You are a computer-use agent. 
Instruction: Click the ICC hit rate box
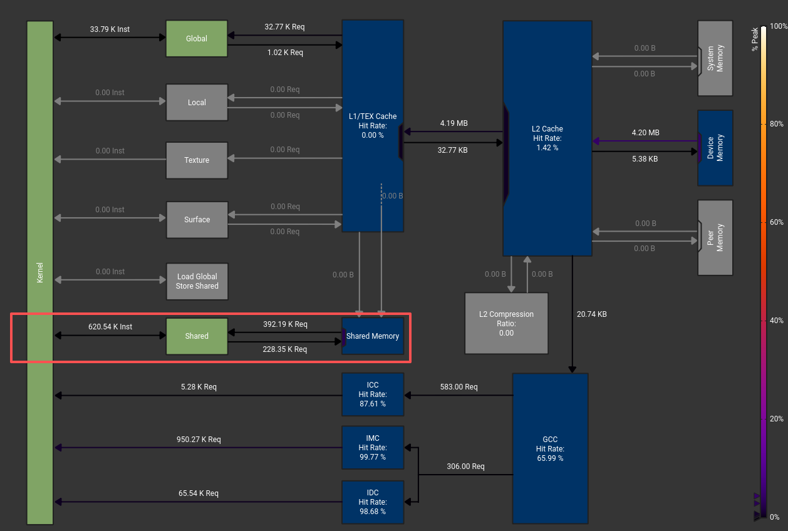click(373, 394)
